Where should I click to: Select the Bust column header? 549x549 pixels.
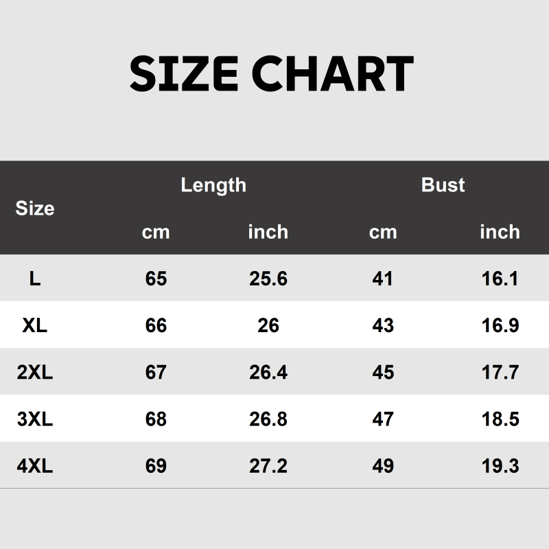tap(443, 185)
